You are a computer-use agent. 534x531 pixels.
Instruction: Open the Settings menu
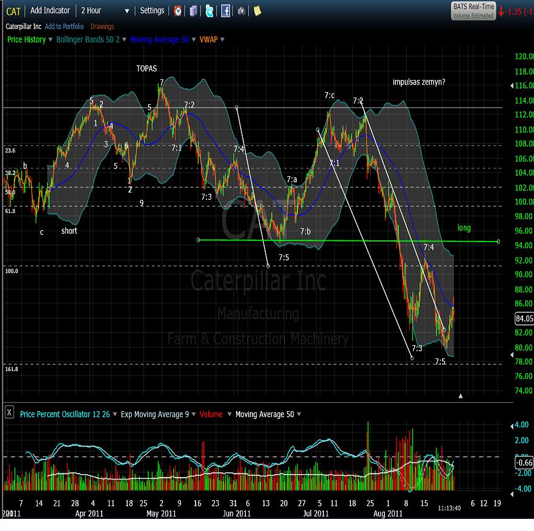152,10
